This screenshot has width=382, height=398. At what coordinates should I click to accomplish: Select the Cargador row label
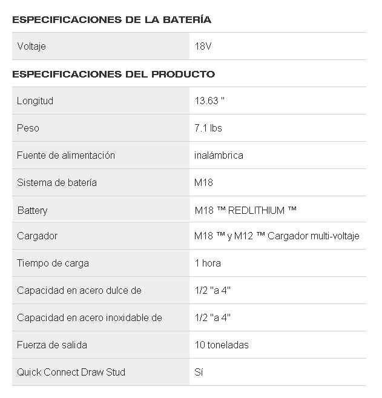click(x=37, y=236)
